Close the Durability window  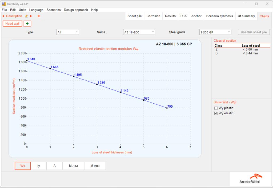point(267,4)
